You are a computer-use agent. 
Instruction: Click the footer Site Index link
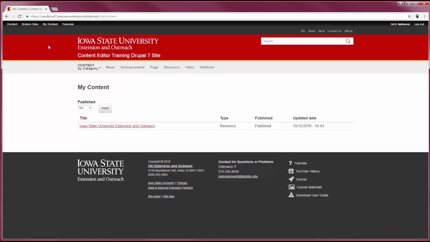pyautogui.click(x=154, y=196)
